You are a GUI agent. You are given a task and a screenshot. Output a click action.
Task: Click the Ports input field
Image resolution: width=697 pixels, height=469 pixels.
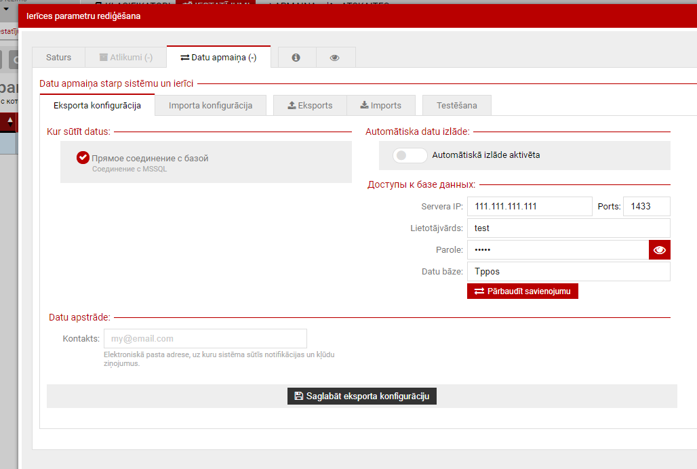646,207
